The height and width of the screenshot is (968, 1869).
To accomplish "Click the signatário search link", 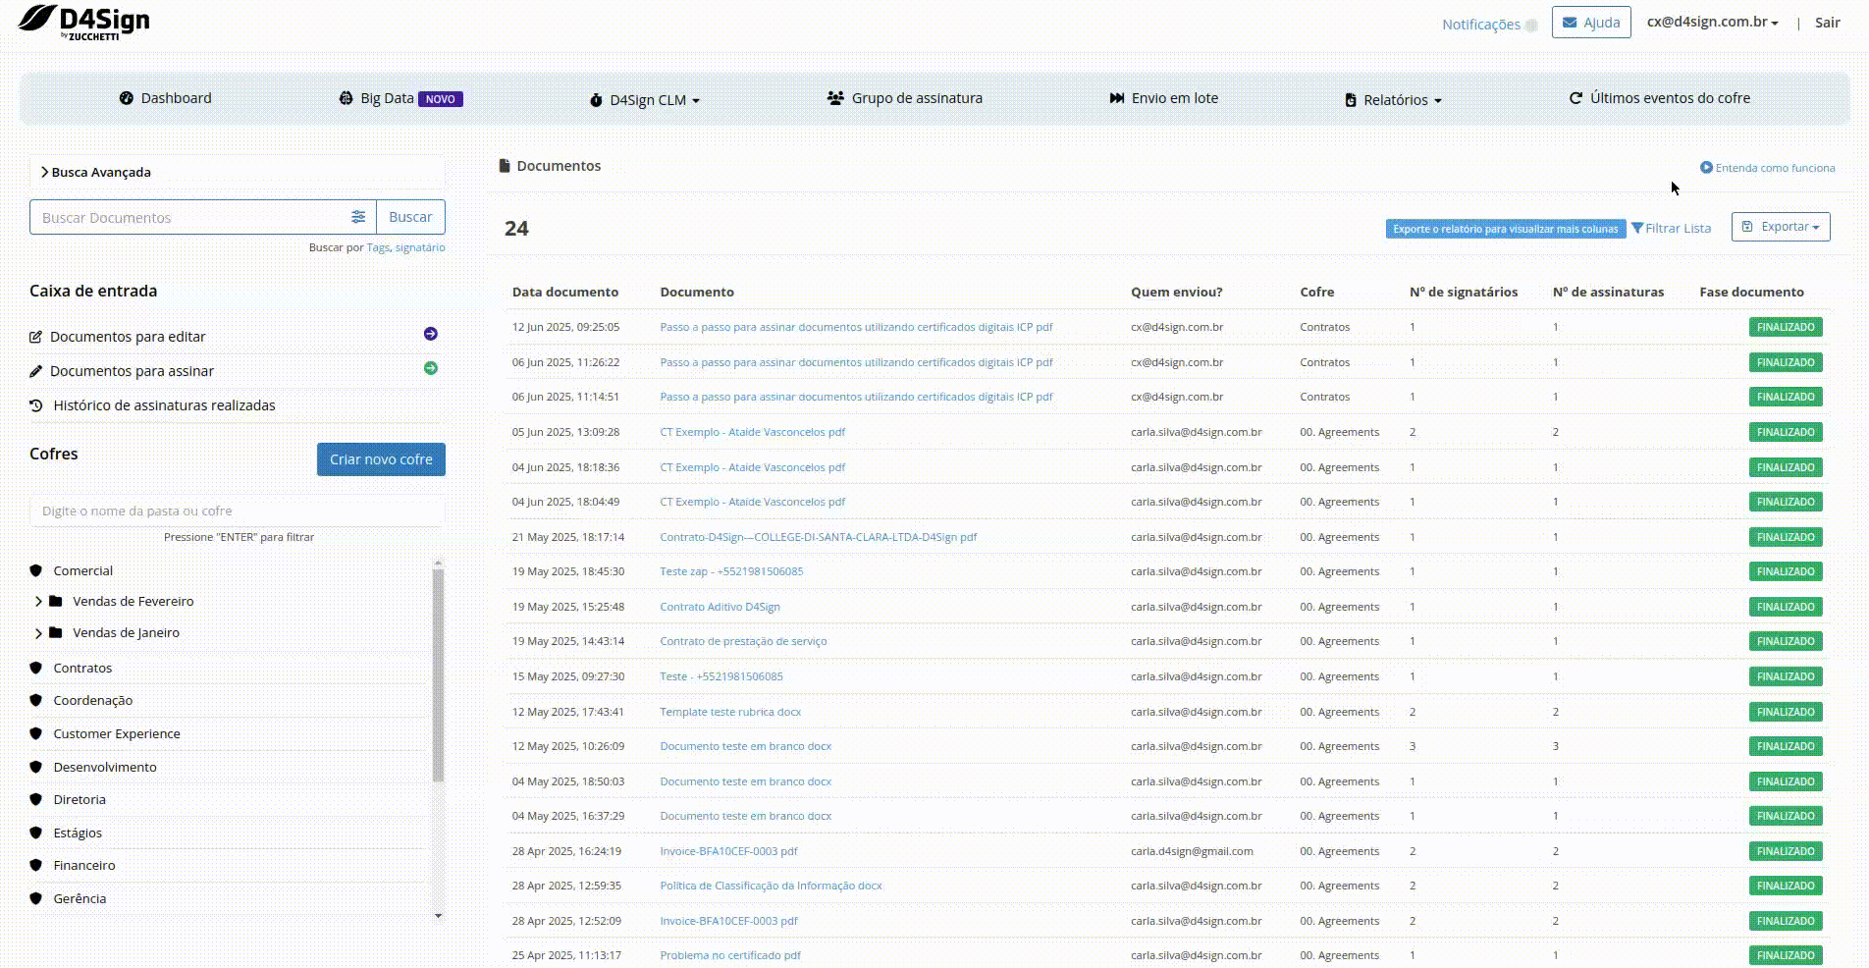I will pos(420,247).
